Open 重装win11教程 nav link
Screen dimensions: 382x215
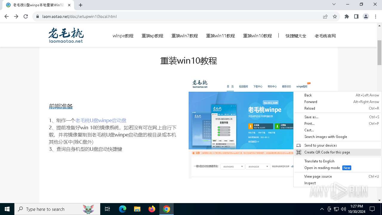[x=221, y=36]
